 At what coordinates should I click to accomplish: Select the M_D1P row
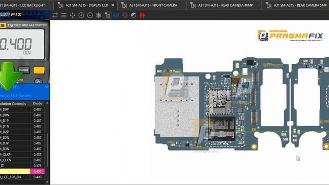[x=22, y=121]
